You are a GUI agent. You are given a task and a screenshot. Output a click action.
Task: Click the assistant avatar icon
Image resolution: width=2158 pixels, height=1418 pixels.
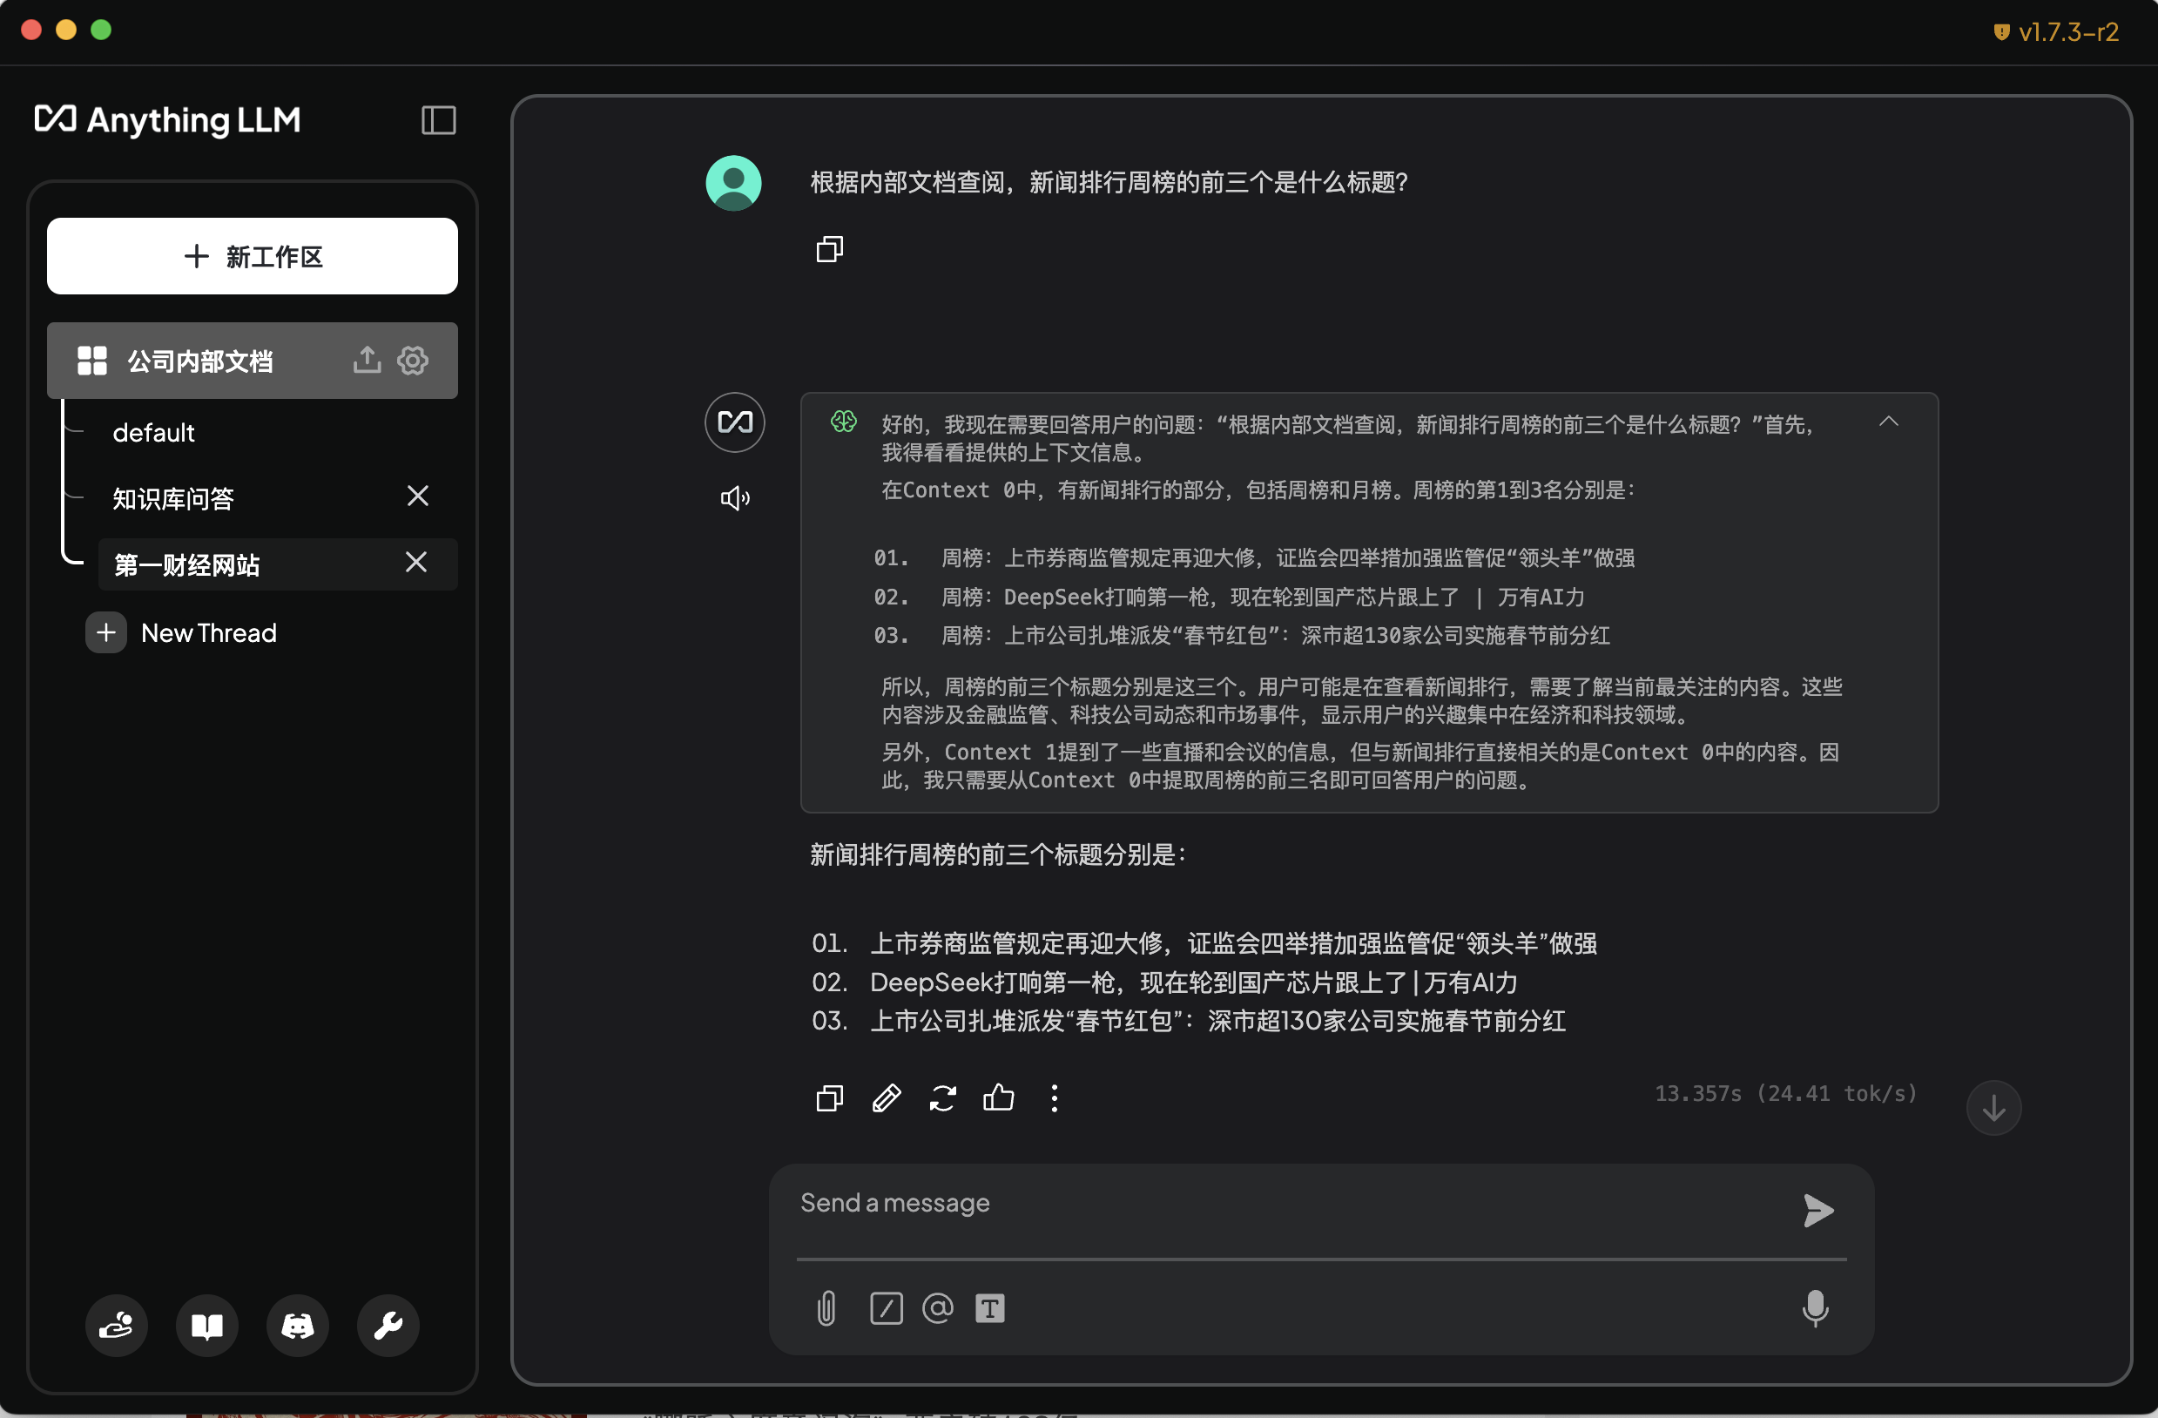(x=734, y=422)
